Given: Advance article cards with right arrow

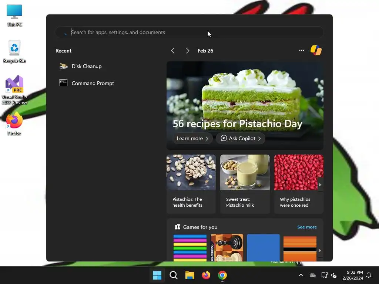Looking at the screenshot, I should 320,185.
